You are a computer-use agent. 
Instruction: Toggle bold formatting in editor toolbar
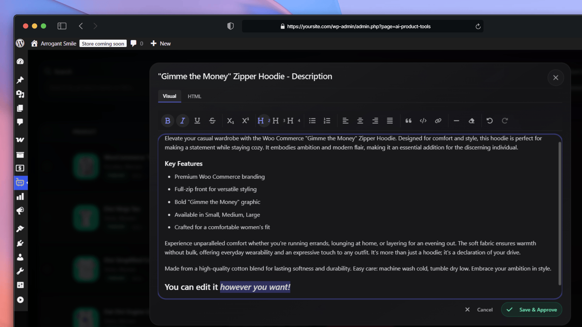tap(167, 121)
